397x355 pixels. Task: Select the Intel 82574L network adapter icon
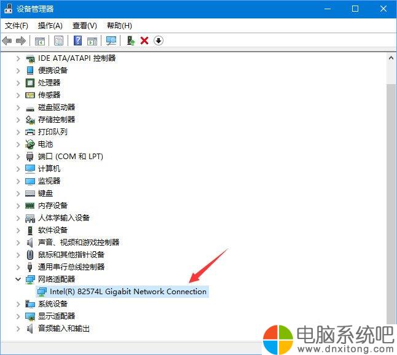click(x=42, y=292)
